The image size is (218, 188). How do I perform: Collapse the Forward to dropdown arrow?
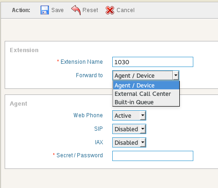(176, 75)
